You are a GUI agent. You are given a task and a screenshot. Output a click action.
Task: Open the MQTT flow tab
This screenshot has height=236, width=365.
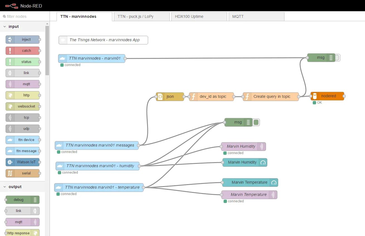point(257,16)
